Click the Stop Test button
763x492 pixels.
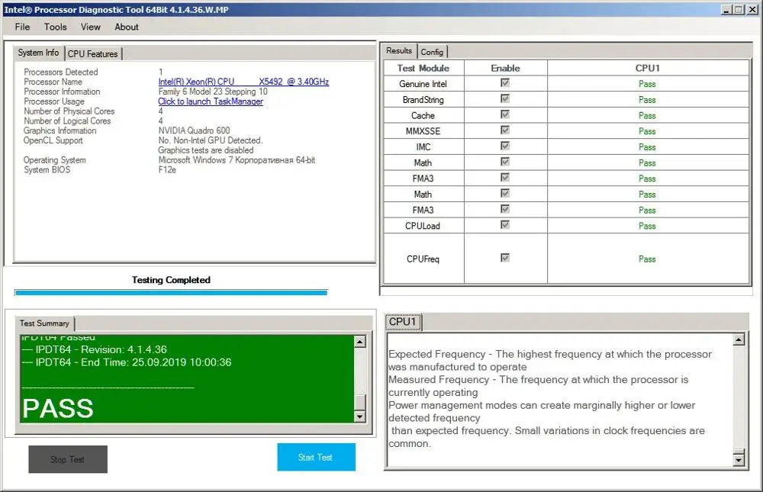68,459
